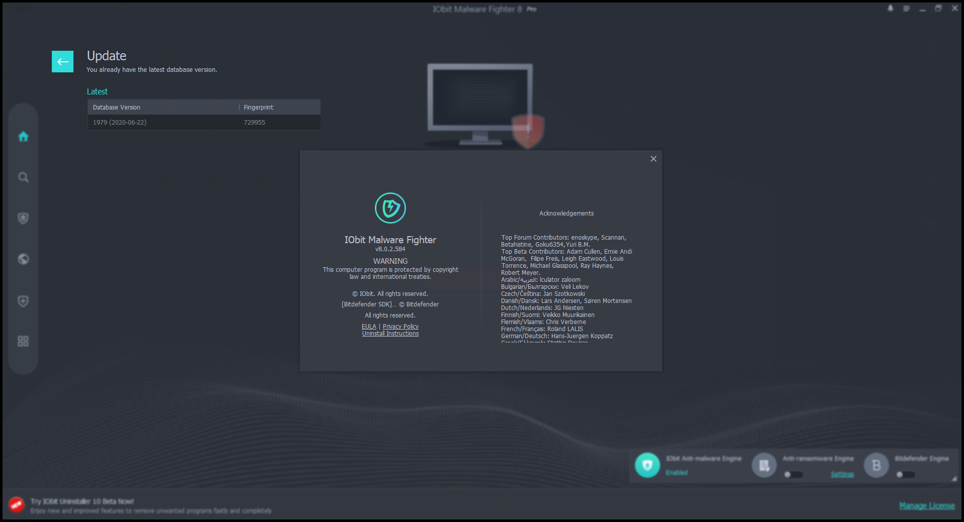Image resolution: width=964 pixels, height=522 pixels.
Task: Click the 'Try IObit Uninstaller 10 Beta Now!' text
Action: 82,501
